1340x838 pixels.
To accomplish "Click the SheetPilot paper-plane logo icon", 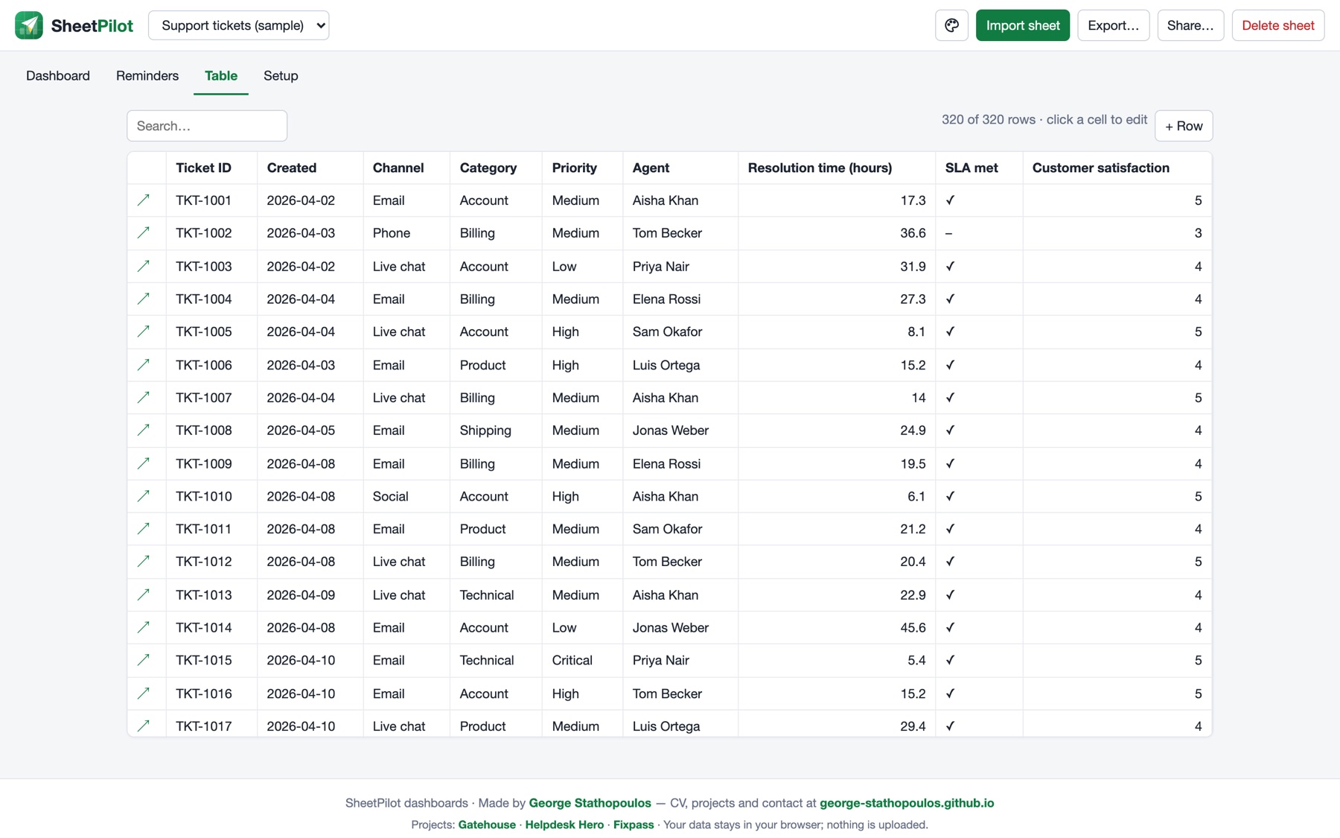I will click(x=29, y=25).
